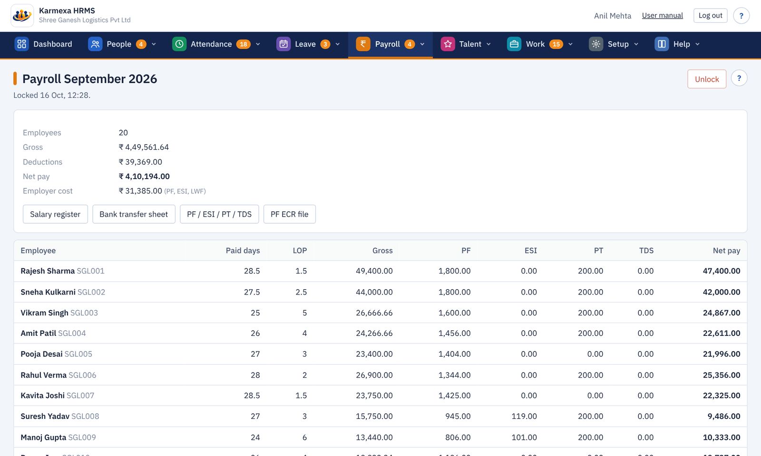
Task: Click the Work badge showing 15
Action: click(556, 44)
